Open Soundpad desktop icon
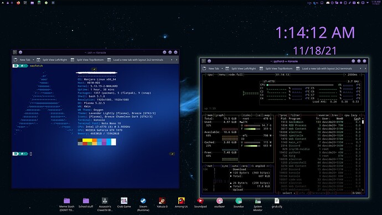This screenshot has width=382, height=215. click(200, 203)
